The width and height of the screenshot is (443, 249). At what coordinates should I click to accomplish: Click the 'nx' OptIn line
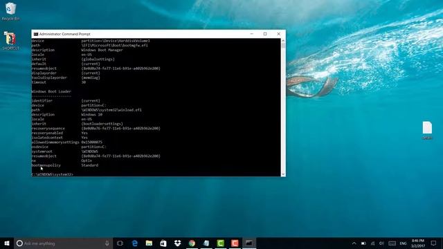[62, 160]
